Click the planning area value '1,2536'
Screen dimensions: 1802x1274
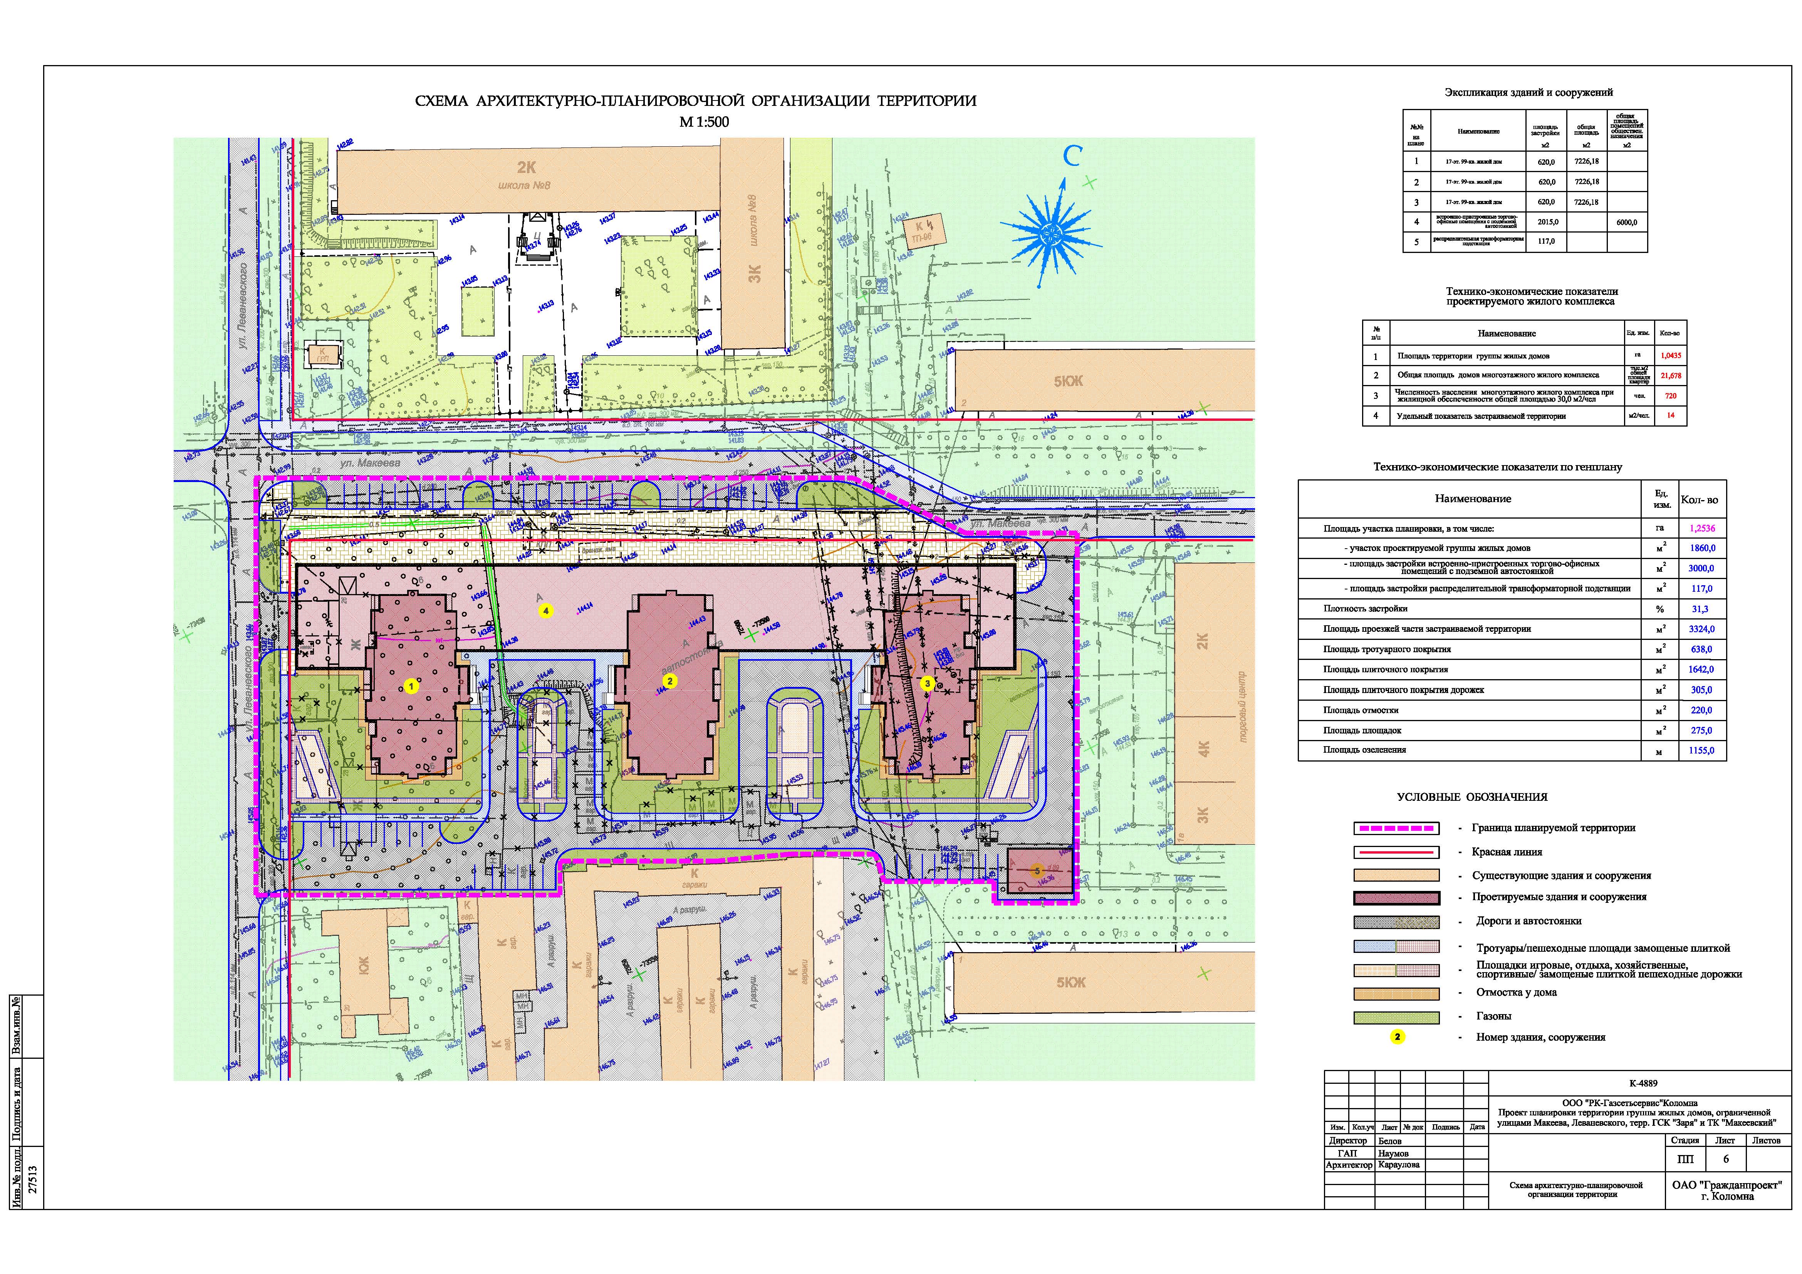coord(1701,528)
